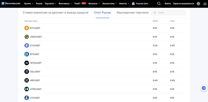Click the Biconomy.com logo
This screenshot has width=208, height=102.
tap(11, 4)
